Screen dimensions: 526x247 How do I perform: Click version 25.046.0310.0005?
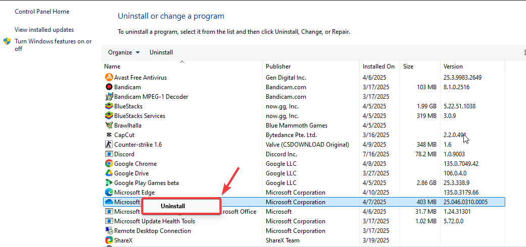(465, 202)
